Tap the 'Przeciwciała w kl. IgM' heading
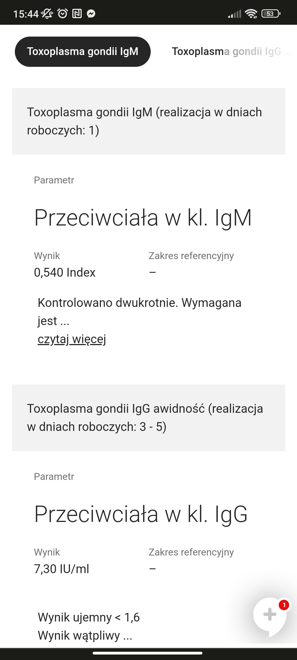 tap(143, 218)
